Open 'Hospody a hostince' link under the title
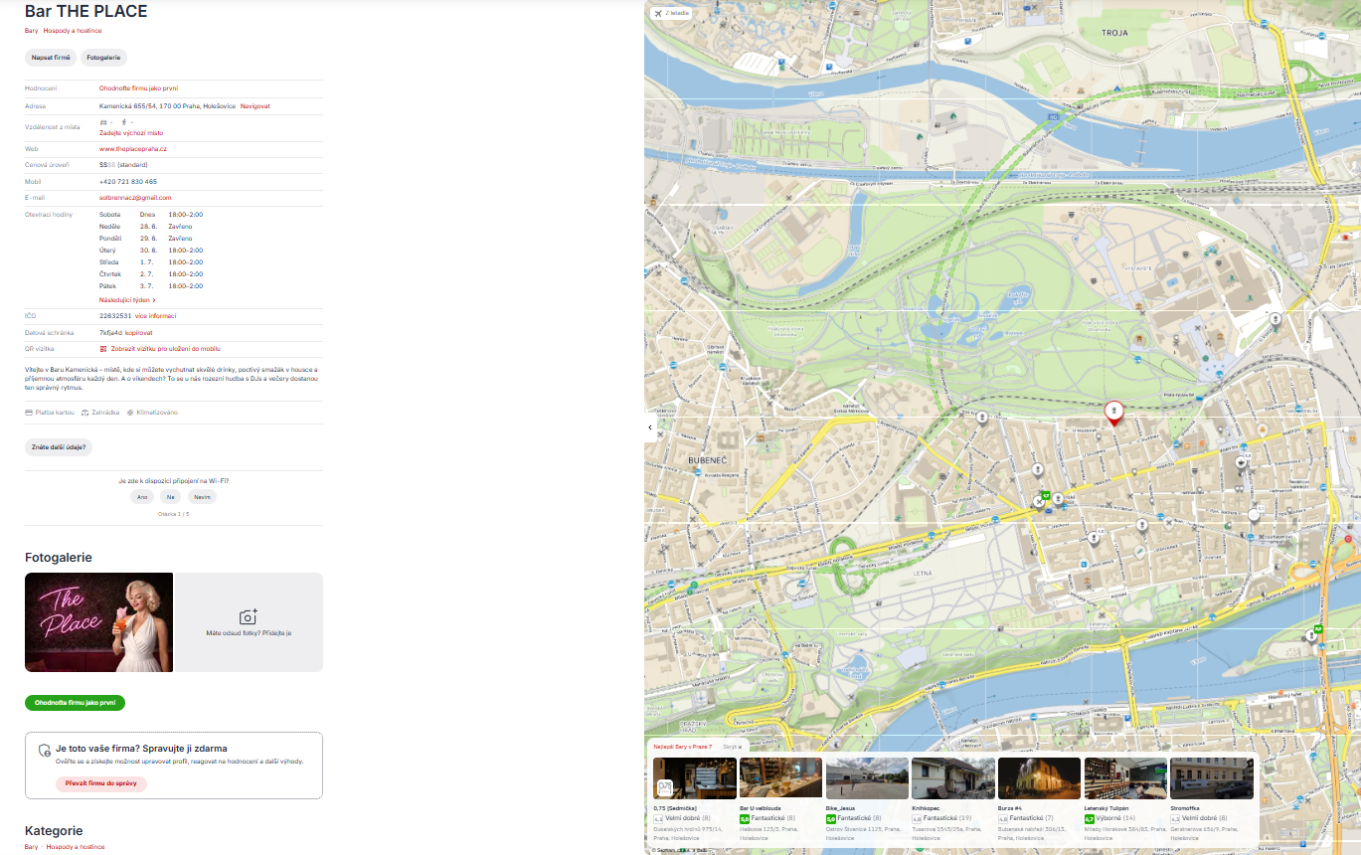Screen dimensions: 1361x855 pos(73,31)
